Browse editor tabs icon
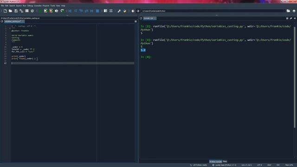This screenshot has width=297, height=167. pos(2,21)
